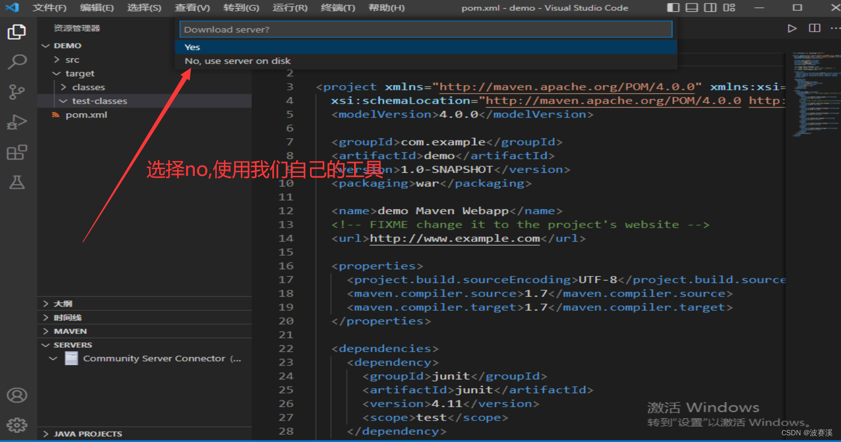Click the pom.xml RSS-style file icon

(x=55, y=115)
